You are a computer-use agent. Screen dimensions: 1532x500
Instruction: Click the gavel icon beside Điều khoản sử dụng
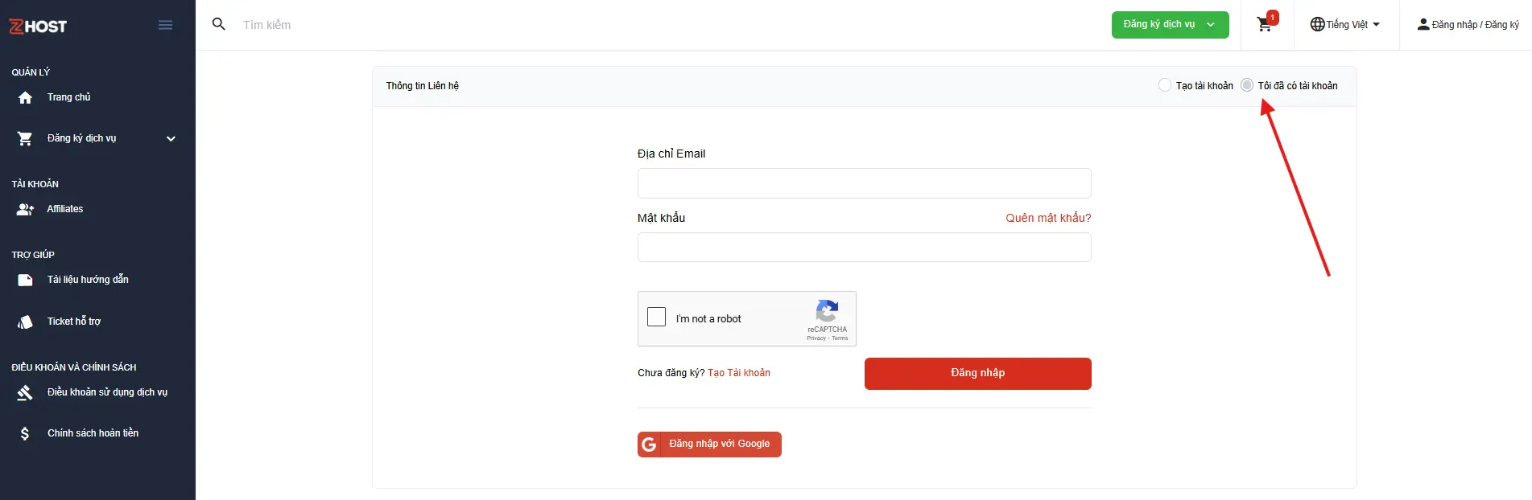pos(25,392)
